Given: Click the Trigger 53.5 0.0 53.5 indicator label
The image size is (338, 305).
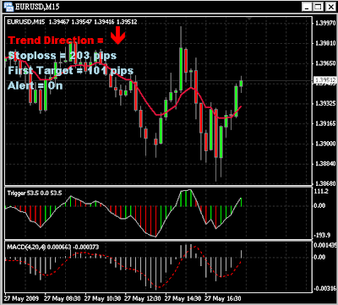Looking at the screenshot, I should [35, 193].
